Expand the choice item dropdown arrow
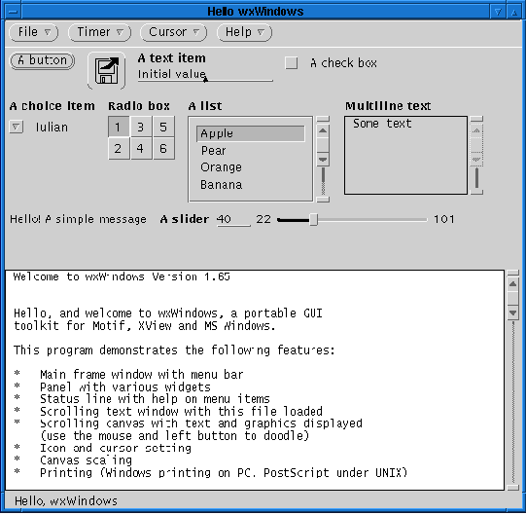This screenshot has height=515, width=526. pos(16,127)
